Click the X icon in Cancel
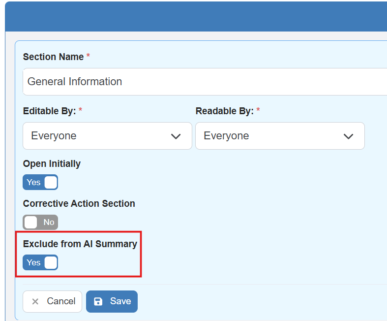Screen dimensions: 387x321 (x=35, y=301)
